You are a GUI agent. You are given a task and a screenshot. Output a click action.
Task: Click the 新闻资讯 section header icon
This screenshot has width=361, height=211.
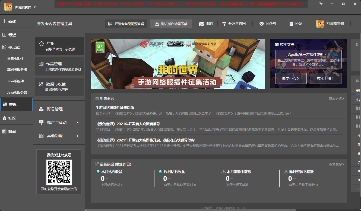tap(97, 99)
